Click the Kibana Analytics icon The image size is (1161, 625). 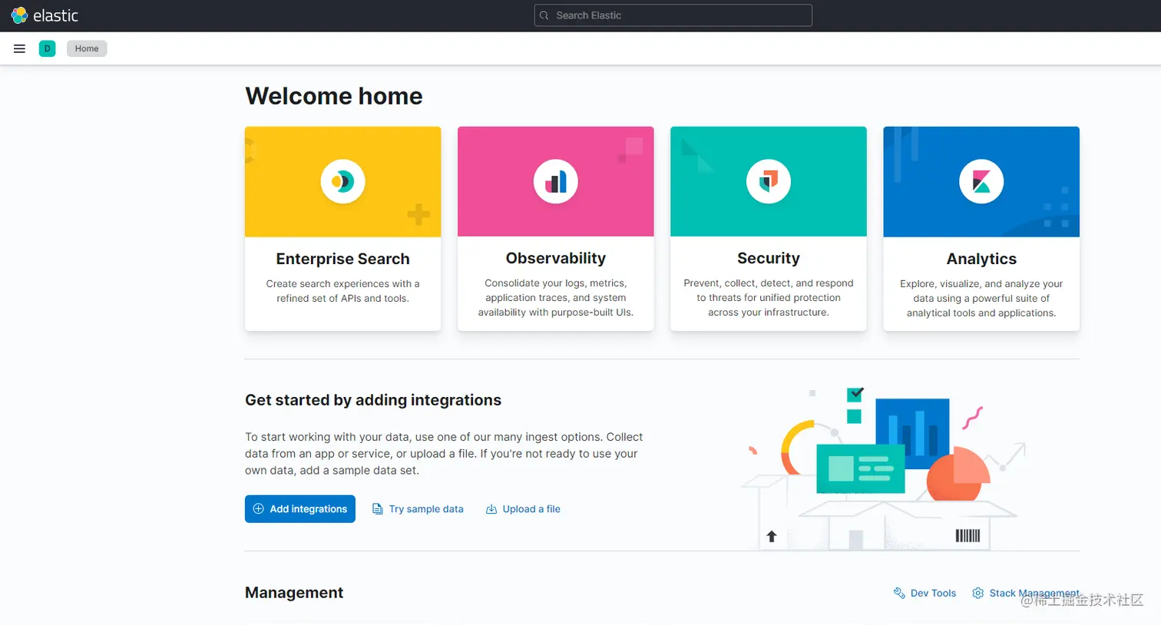click(981, 182)
